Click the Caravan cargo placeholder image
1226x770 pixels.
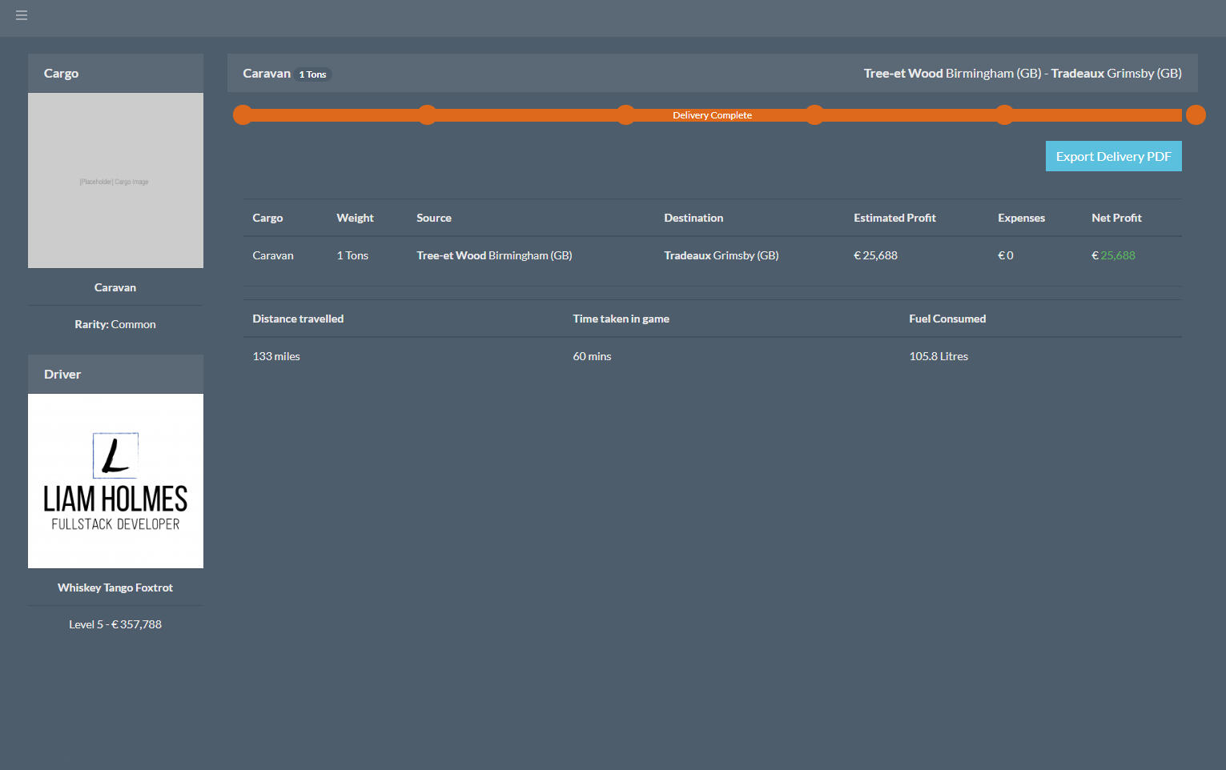click(x=115, y=181)
